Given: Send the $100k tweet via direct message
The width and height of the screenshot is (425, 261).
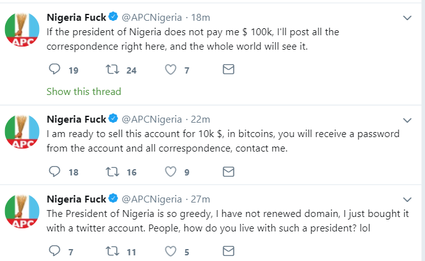Looking at the screenshot, I should [x=229, y=70].
